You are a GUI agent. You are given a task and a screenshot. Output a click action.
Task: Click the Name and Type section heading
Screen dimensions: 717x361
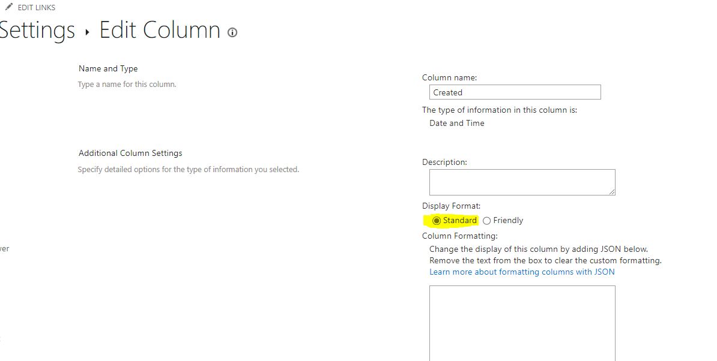108,69
